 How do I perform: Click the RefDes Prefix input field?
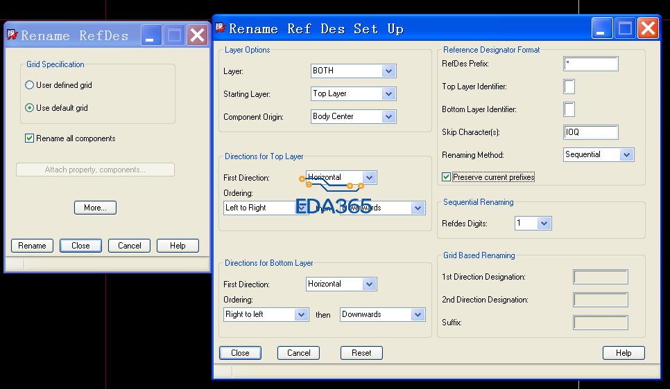click(590, 64)
